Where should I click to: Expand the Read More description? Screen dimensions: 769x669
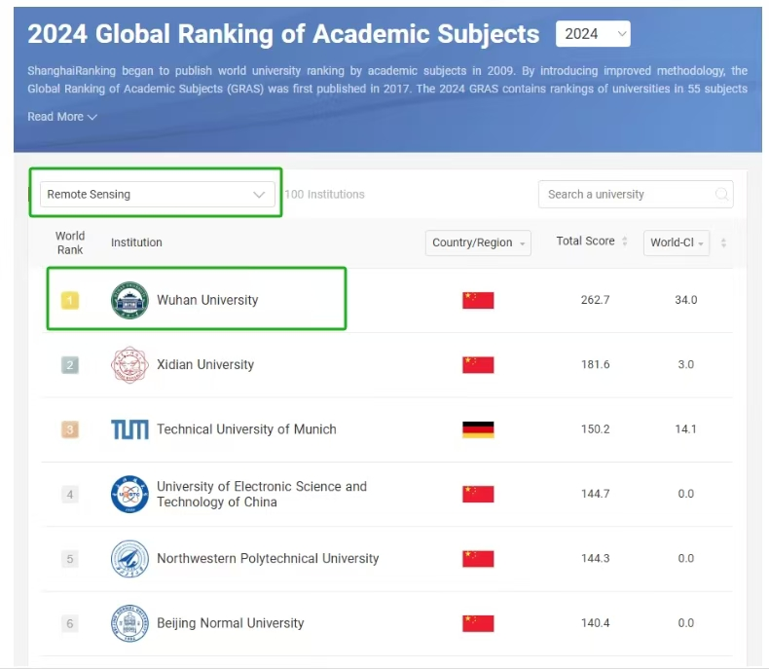pos(62,117)
